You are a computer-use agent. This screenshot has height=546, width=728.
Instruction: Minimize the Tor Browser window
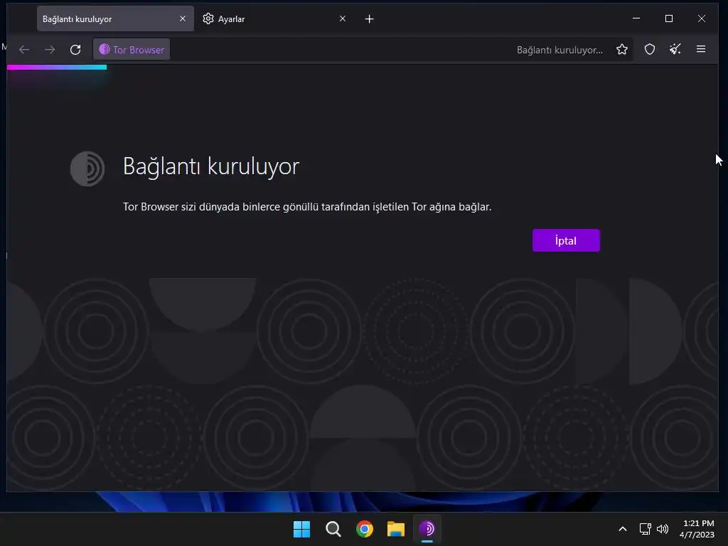[x=636, y=18]
